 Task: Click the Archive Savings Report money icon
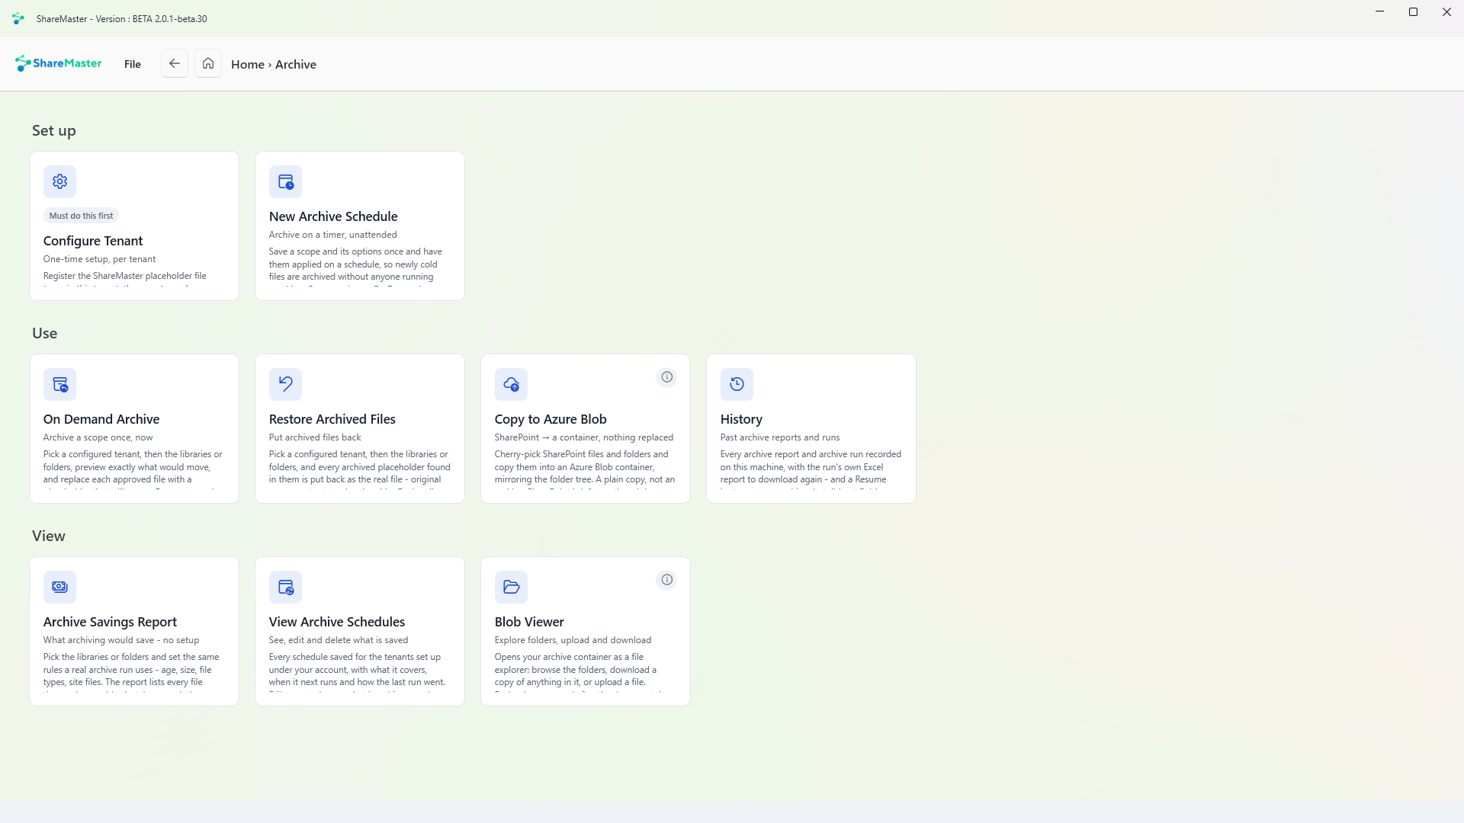tap(59, 587)
